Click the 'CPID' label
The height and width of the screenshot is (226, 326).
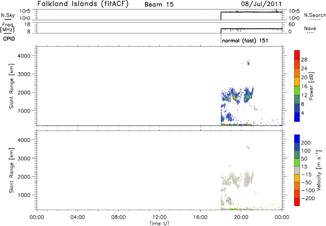[9, 39]
